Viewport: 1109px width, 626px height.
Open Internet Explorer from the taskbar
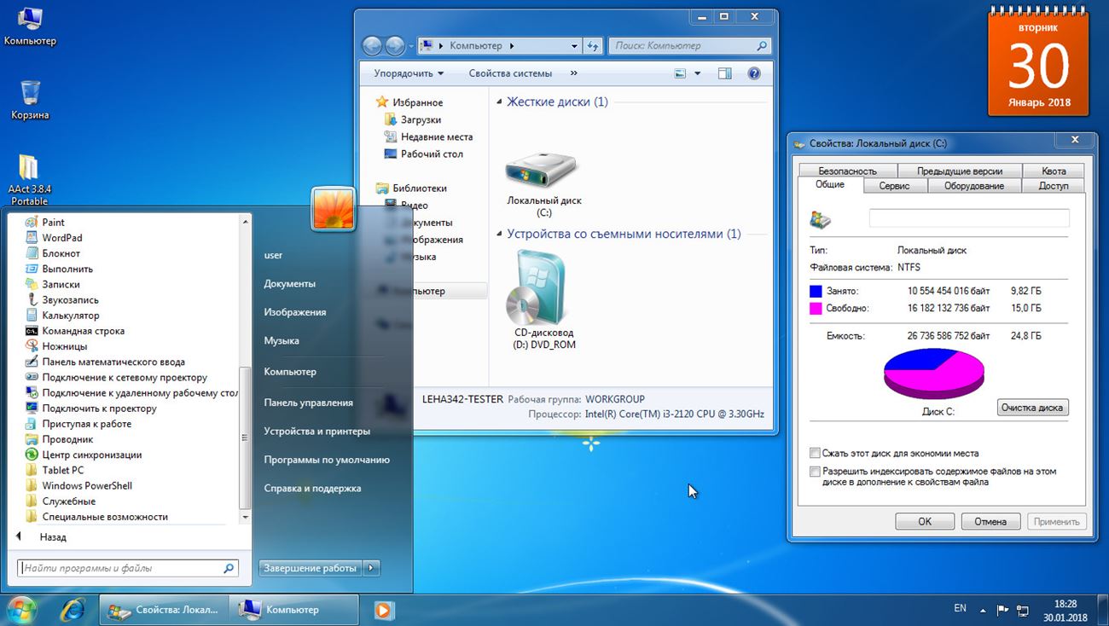coord(72,609)
